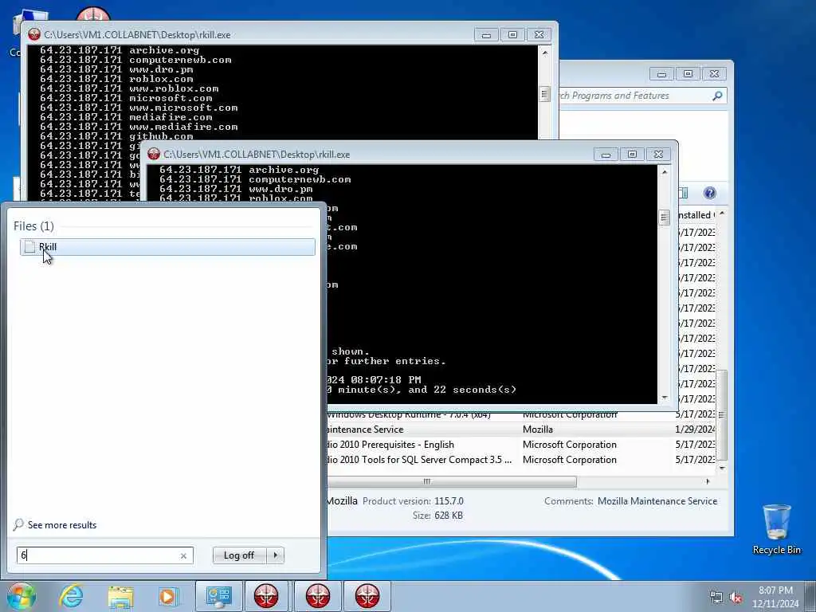Switch to second rkill taskbar button
Image resolution: width=816 pixels, height=612 pixels.
point(318,596)
